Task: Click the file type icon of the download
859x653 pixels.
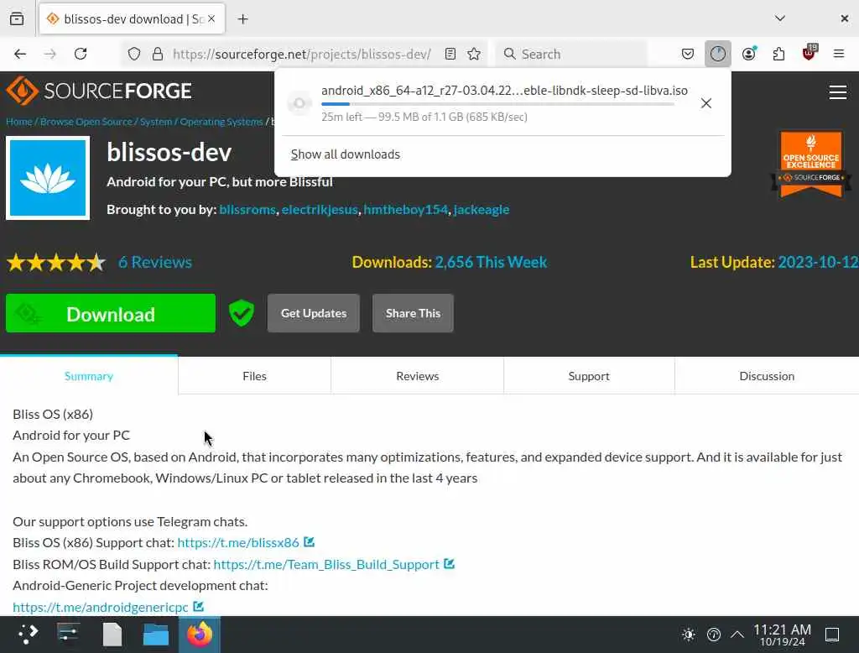Action: (x=299, y=103)
